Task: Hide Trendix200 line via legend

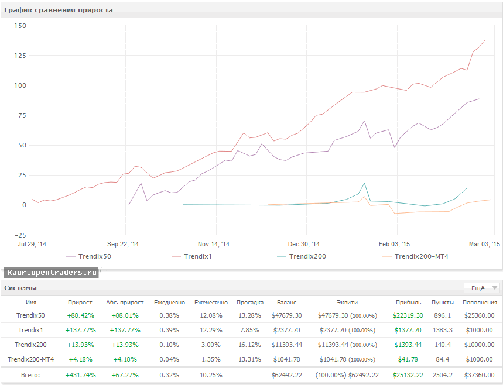Action: [307, 256]
